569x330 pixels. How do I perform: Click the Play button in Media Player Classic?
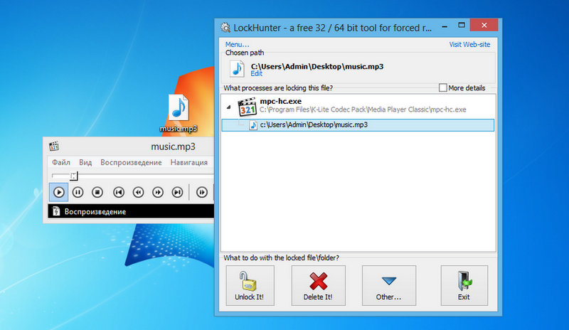(x=58, y=192)
